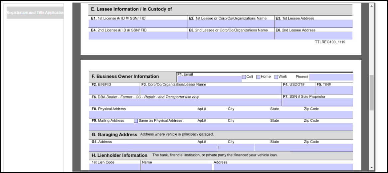
Task: Click the F. Business Owner Information heading
Action: click(125, 77)
